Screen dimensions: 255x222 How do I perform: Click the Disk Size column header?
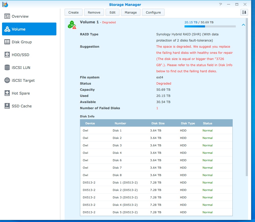click(x=158, y=123)
